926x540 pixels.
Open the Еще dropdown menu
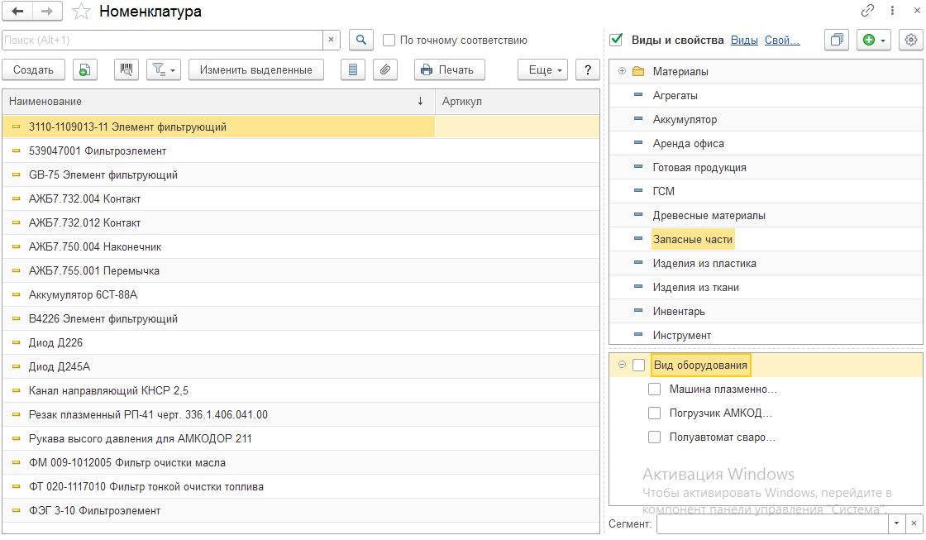pos(542,70)
